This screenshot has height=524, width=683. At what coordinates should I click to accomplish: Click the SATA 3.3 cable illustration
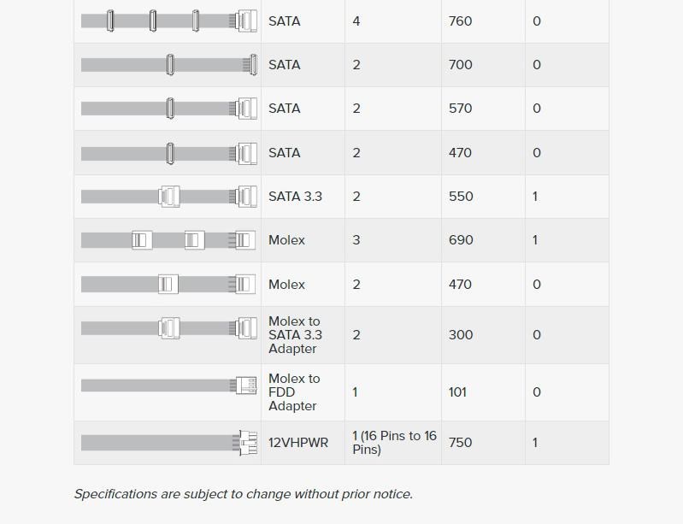point(169,197)
